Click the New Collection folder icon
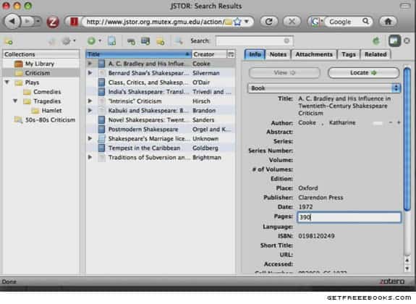 9,41
